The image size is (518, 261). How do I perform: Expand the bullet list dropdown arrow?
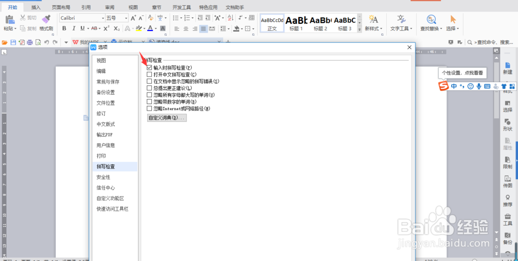coord(182,18)
